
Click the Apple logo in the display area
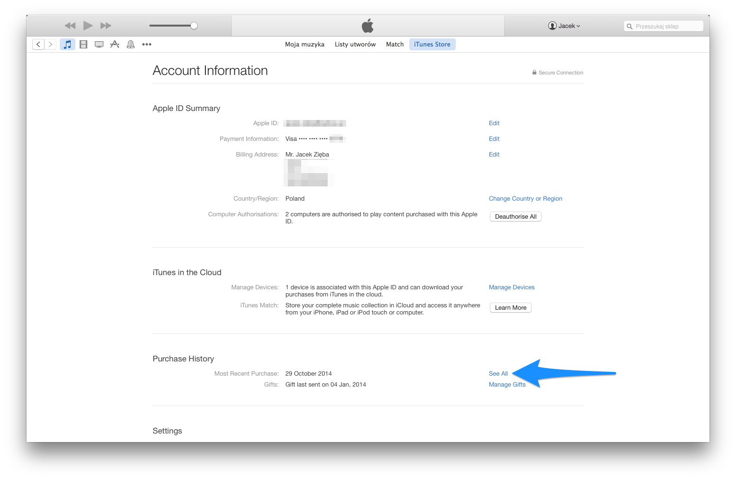point(368,26)
